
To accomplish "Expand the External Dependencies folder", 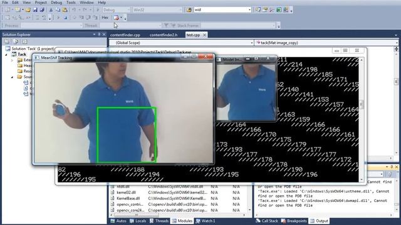I will [x=12, y=60].
